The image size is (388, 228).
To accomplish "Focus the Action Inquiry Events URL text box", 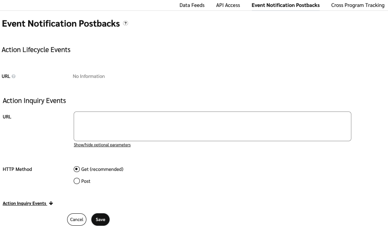I will [212, 126].
